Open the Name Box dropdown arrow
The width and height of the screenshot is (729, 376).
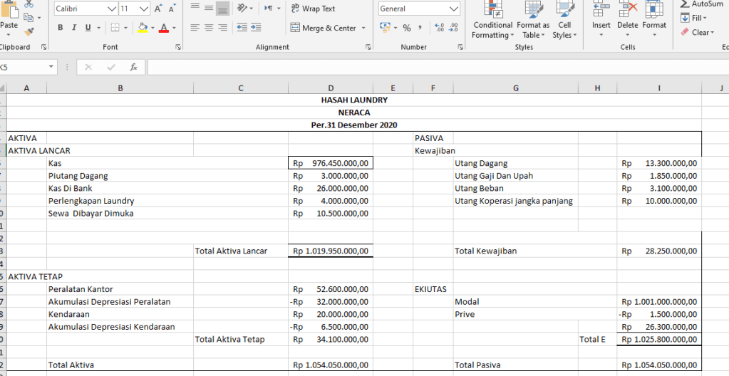(51, 67)
